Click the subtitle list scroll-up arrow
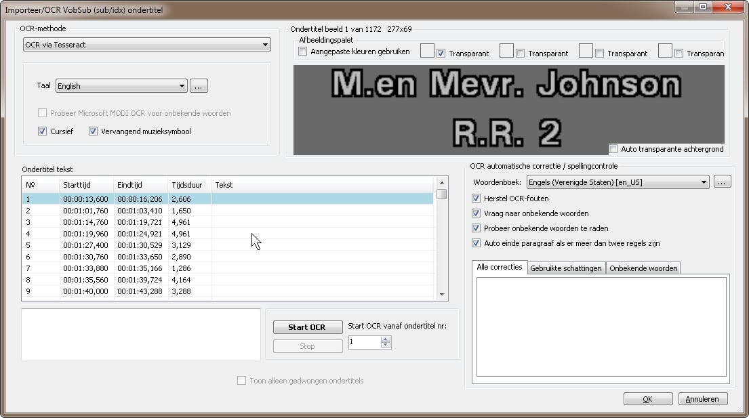This screenshot has height=418, width=749. pos(442,183)
